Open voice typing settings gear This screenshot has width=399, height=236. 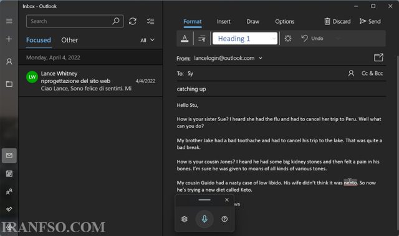click(x=185, y=219)
